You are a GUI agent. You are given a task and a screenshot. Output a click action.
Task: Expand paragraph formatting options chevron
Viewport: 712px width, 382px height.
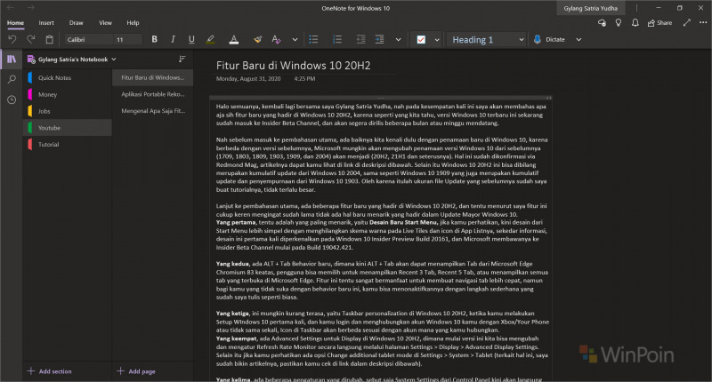click(398, 39)
